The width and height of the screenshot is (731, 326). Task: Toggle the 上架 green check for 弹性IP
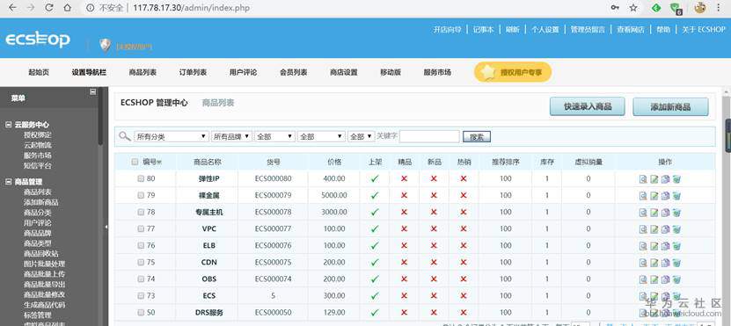(x=375, y=179)
